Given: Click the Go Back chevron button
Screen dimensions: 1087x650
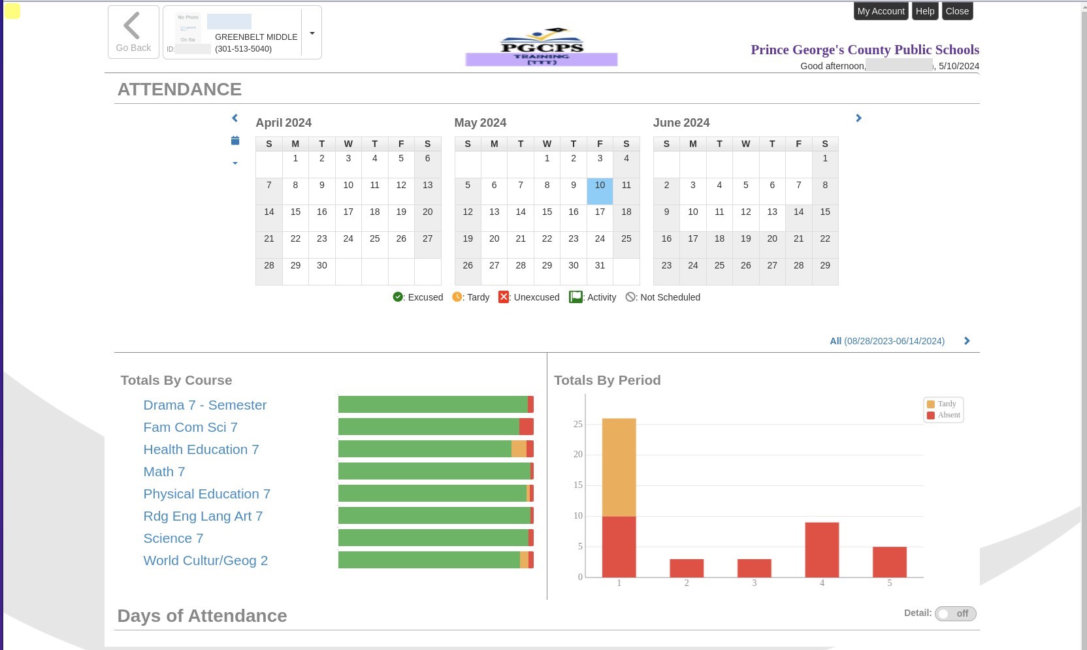Looking at the screenshot, I should coord(133,32).
